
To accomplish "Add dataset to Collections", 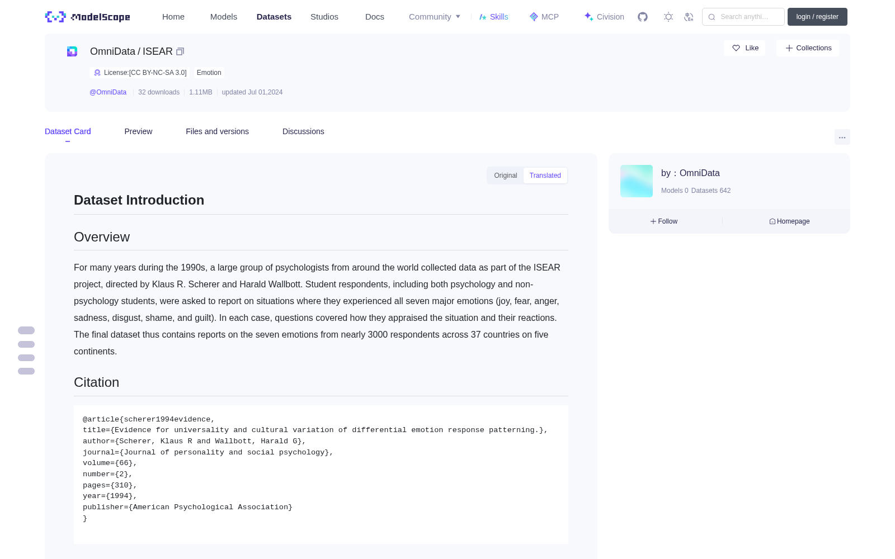I will (808, 48).
